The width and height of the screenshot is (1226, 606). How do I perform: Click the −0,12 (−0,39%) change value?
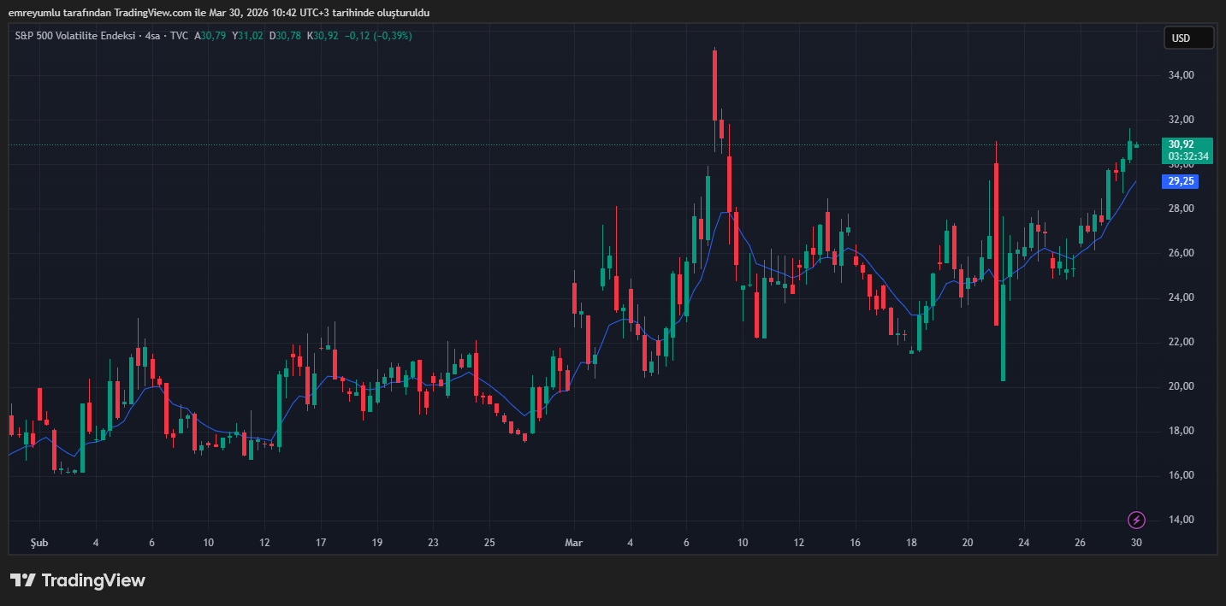pyautogui.click(x=378, y=36)
